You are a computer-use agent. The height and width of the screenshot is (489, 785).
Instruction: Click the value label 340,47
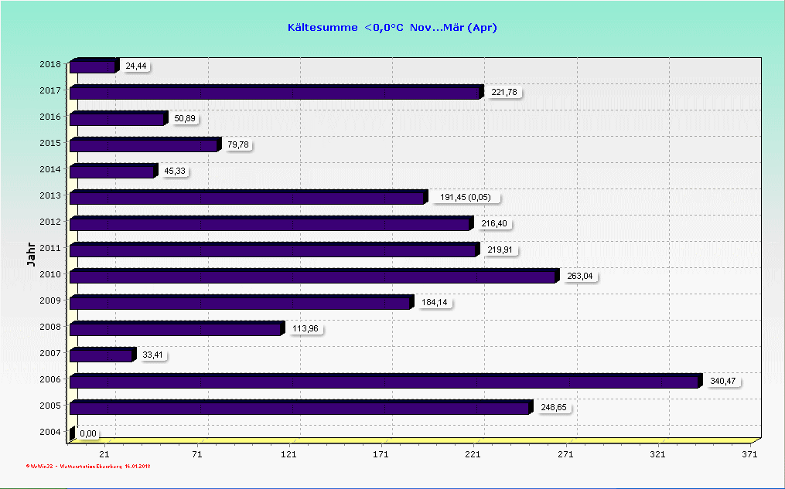click(722, 381)
